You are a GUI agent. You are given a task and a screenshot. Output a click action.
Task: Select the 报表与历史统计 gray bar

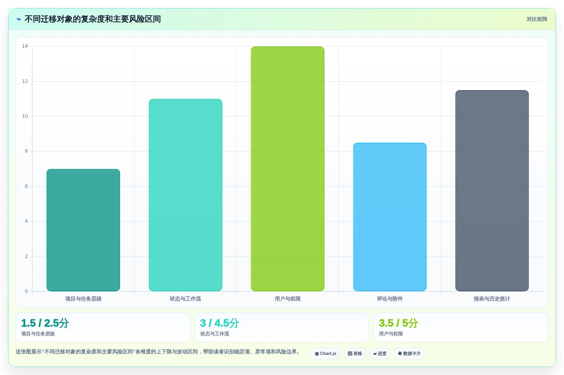click(x=492, y=191)
